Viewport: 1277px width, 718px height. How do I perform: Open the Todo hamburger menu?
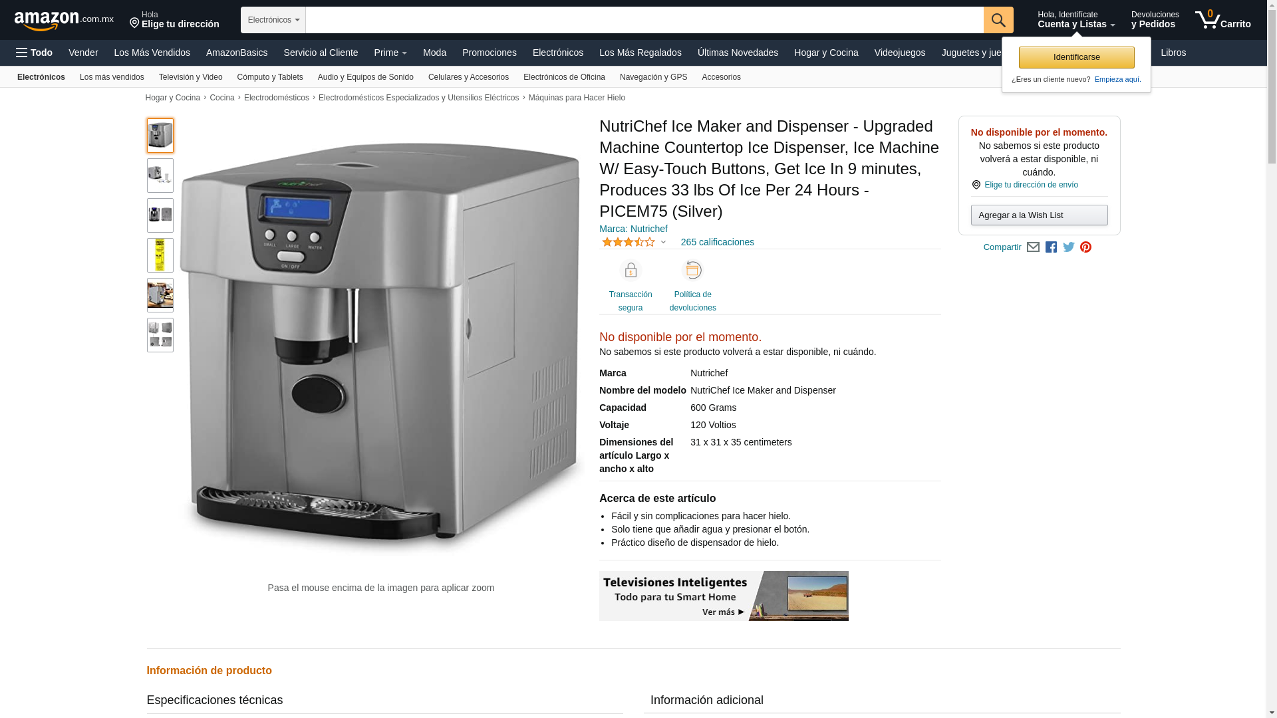34,53
